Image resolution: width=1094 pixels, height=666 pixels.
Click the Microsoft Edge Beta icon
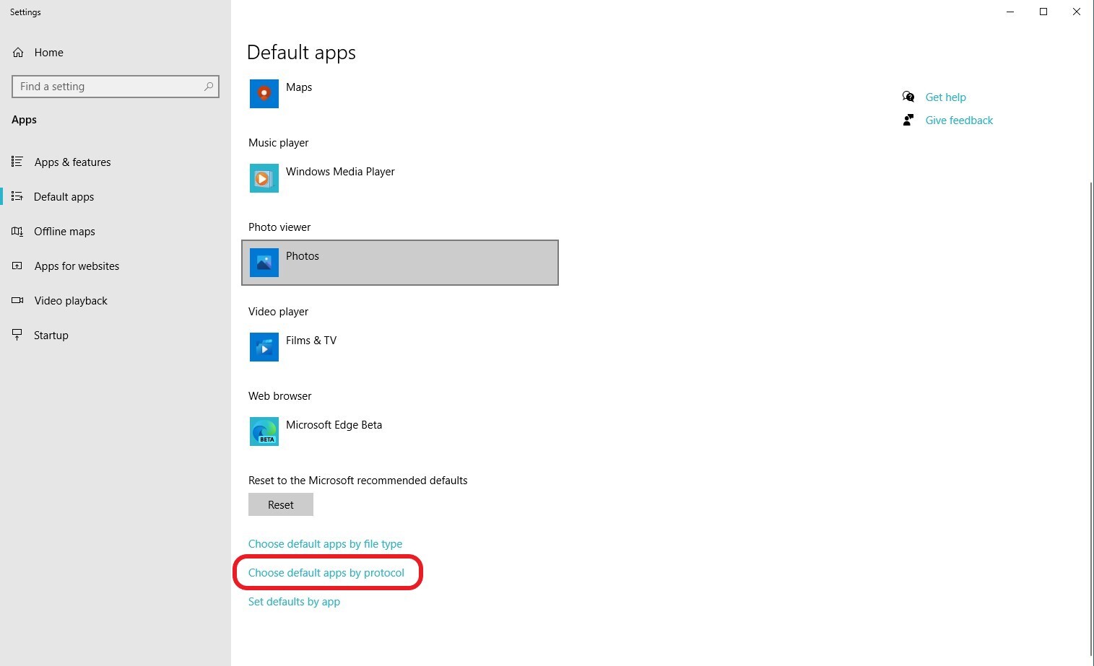tap(264, 431)
